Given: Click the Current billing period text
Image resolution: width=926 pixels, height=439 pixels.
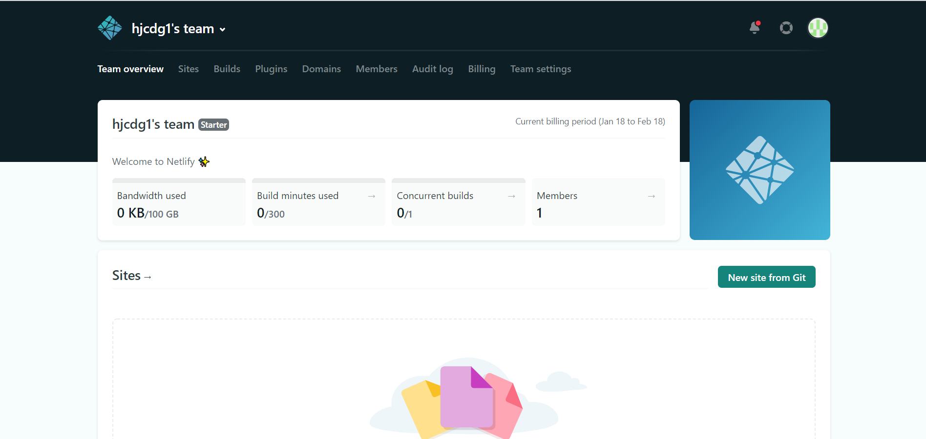Looking at the screenshot, I should point(590,121).
